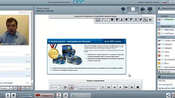Viewport: 175px width, 98px height.
Task: Select the pencil drawing tool
Action: click(103, 20)
